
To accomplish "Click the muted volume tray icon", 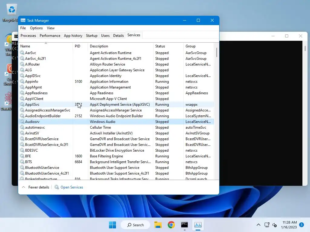I will coord(274,225).
